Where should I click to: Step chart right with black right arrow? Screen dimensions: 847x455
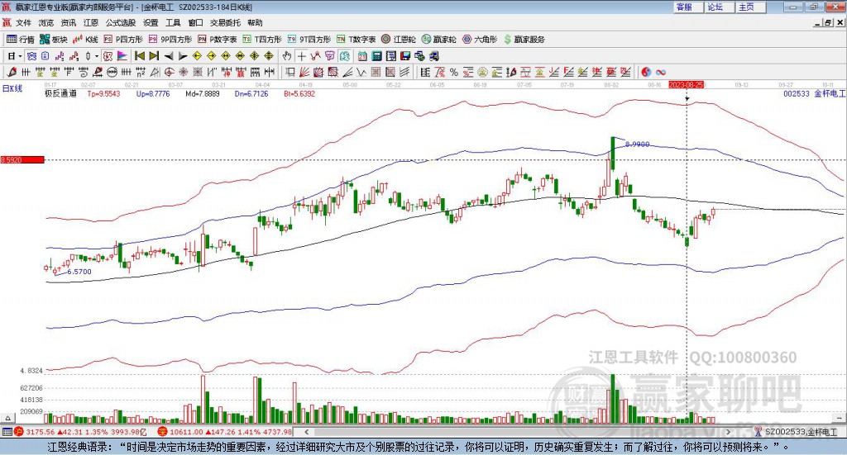click(x=183, y=56)
